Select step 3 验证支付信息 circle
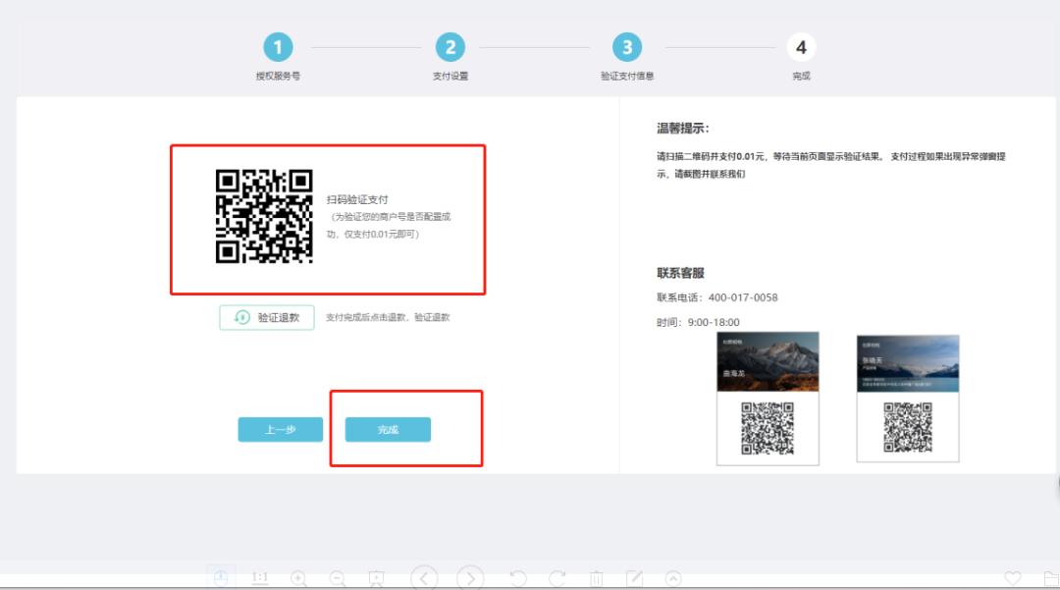Screen dimensions: 1060x590 point(627,47)
